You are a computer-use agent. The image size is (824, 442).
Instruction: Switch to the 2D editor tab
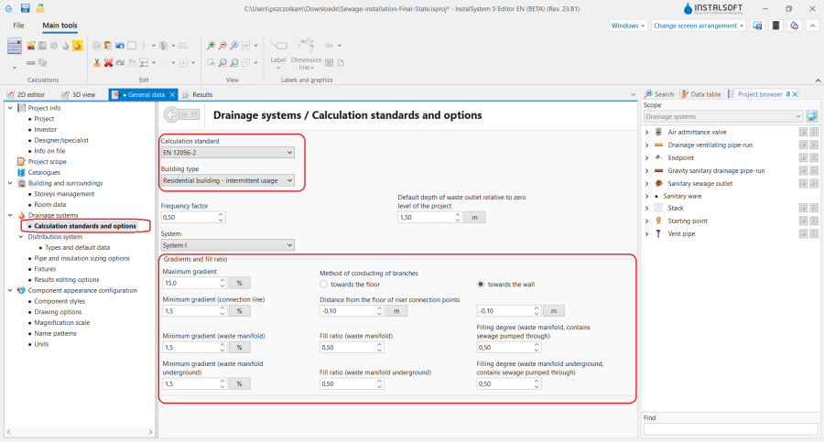(x=26, y=94)
